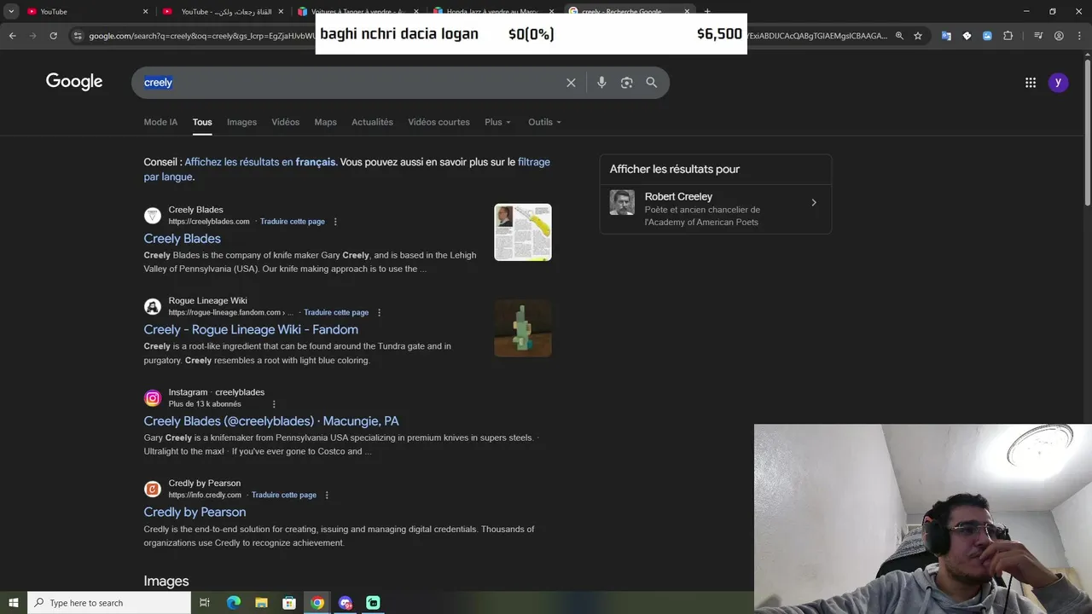1092x614 pixels.
Task: Open more options for Instagram creelyblades result
Action: click(274, 404)
